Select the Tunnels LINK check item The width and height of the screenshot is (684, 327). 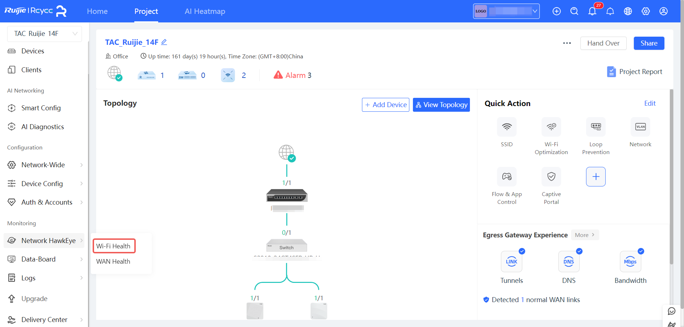[512, 262]
